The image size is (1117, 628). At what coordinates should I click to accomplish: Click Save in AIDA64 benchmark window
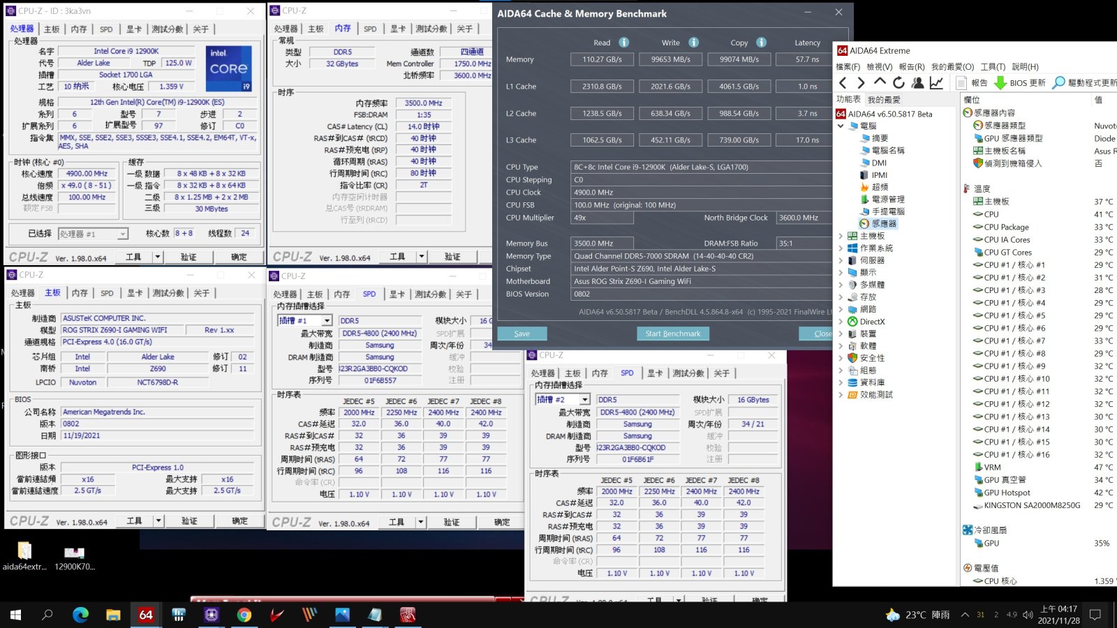click(x=522, y=334)
